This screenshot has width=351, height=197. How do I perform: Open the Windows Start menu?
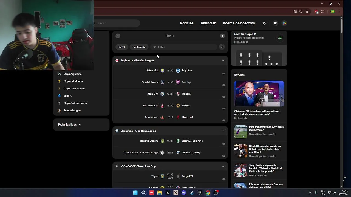(135, 193)
